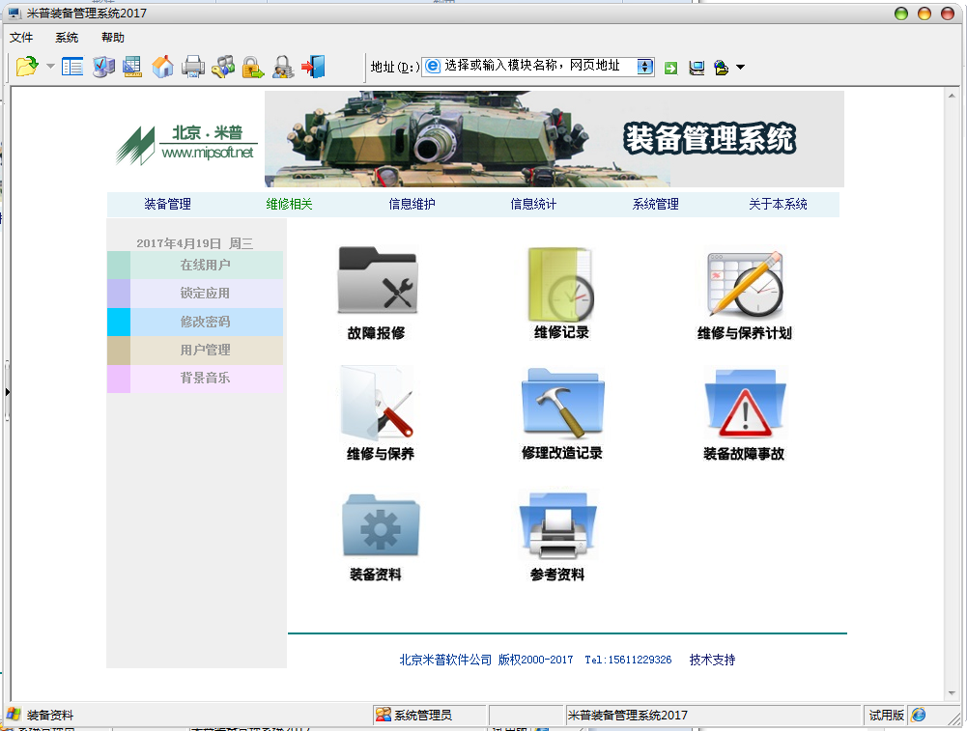Click the 北京米普软件公司 footer link
This screenshot has height=731, width=967.
point(445,661)
